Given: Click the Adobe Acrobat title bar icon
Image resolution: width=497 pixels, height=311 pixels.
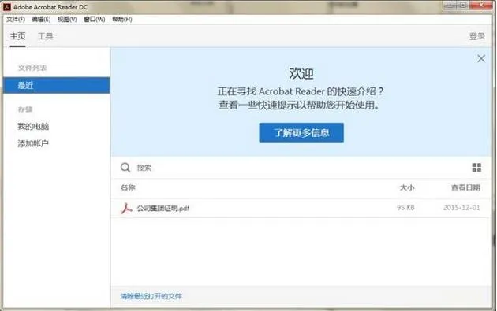Looking at the screenshot, I should pyautogui.click(x=6, y=6).
